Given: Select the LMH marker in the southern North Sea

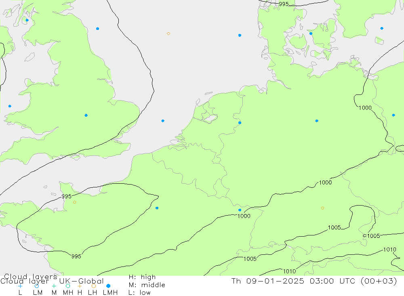Looking at the screenshot, I should [x=163, y=121].
